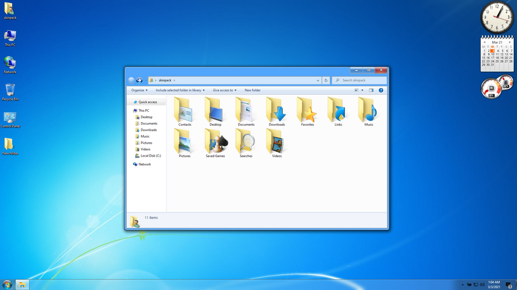Click highlighted day 3 in calendar gadget
The width and height of the screenshot is (517, 290).
tap(492, 51)
